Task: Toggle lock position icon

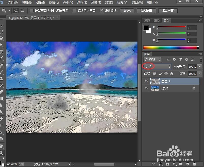Action: click(166, 74)
